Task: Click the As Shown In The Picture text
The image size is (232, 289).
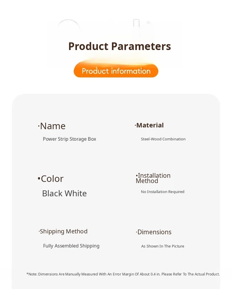Action: point(163,246)
